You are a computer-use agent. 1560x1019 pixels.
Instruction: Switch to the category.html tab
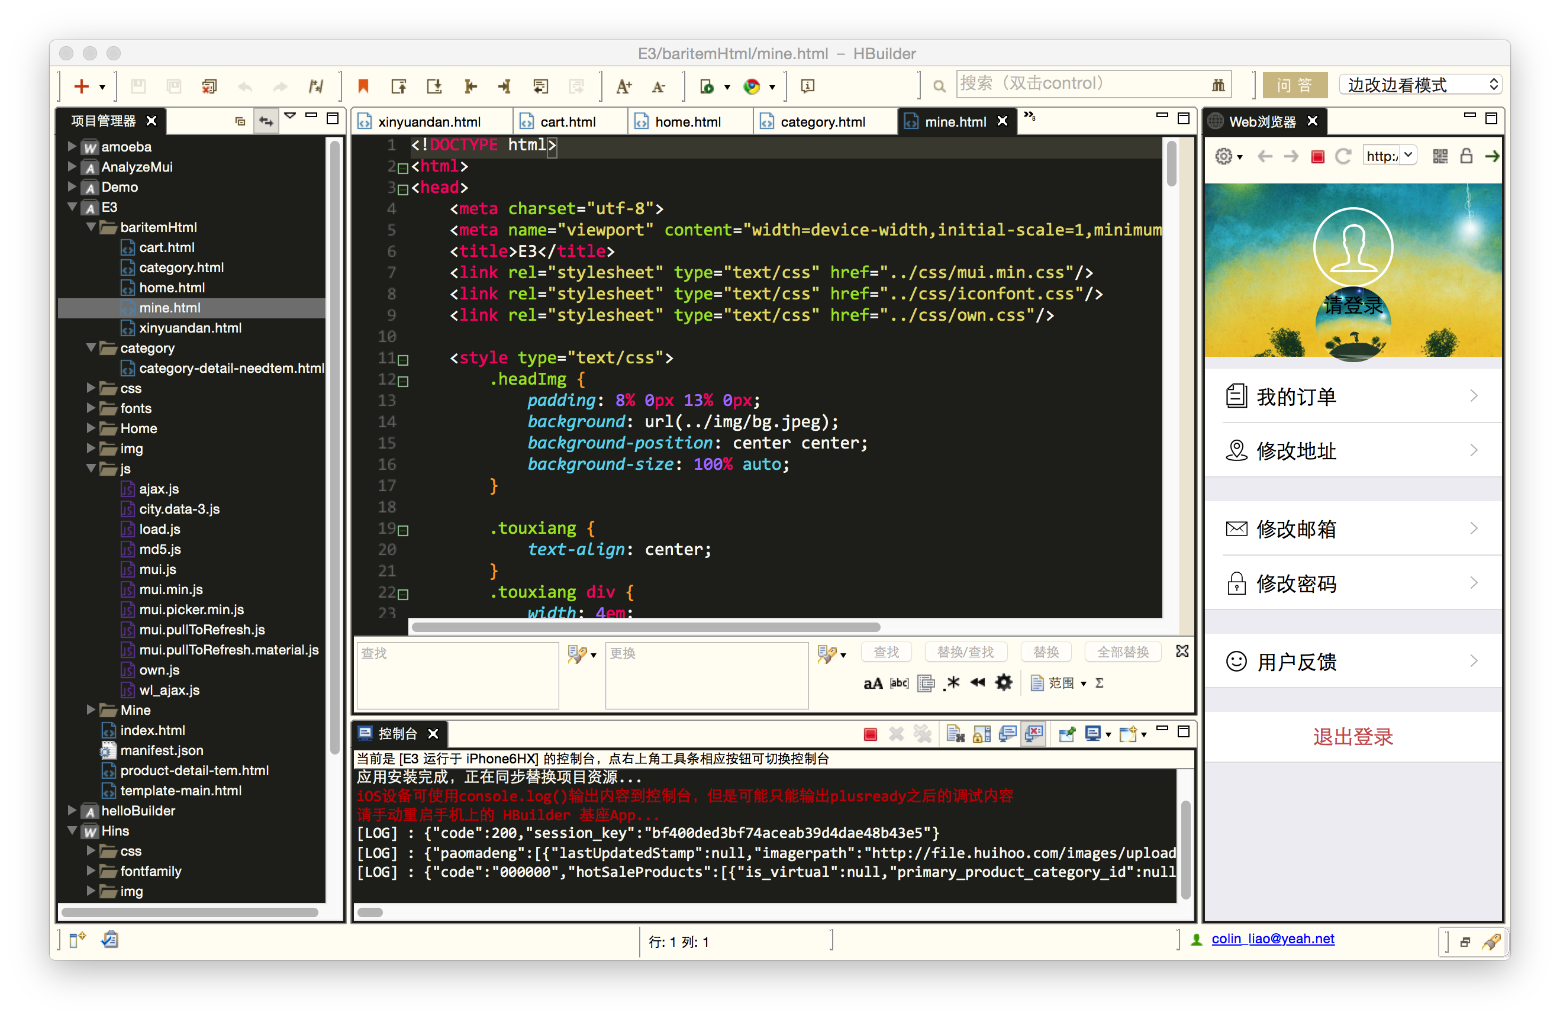(822, 121)
